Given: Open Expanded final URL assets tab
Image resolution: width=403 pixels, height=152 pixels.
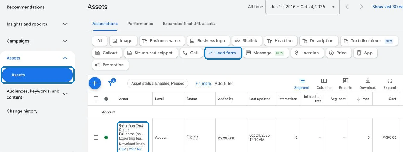Looking at the screenshot, I should coord(189,24).
